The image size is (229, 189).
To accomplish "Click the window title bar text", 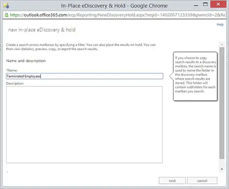I will [114, 6].
